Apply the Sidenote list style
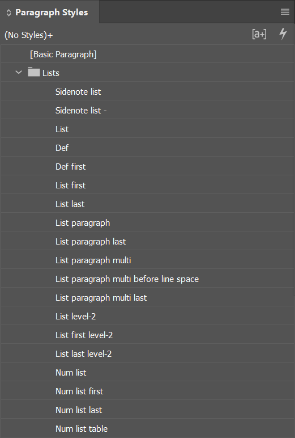This screenshot has height=438, width=295. [147, 91]
